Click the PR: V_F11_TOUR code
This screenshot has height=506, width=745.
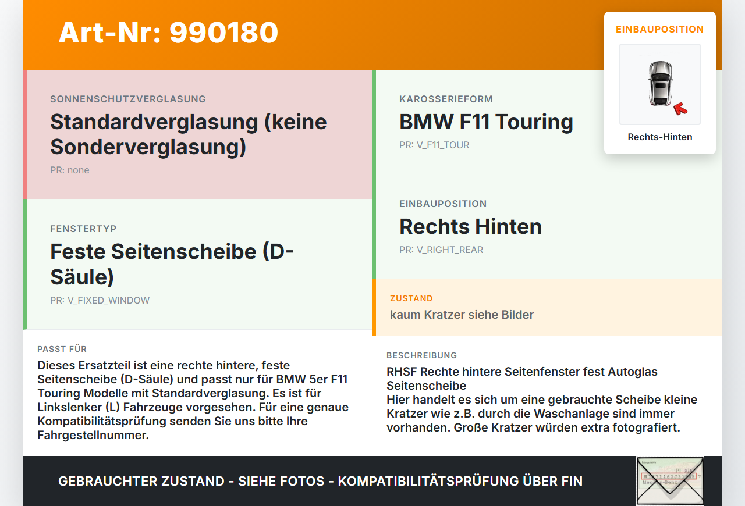pos(434,145)
